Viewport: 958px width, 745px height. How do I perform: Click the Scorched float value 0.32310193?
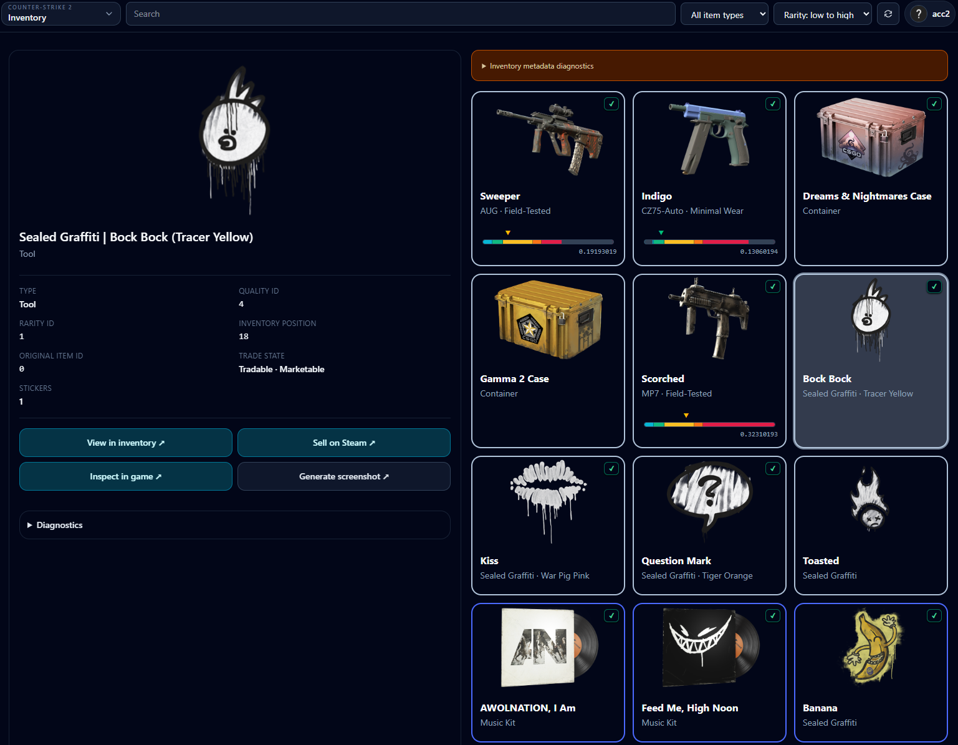(x=759, y=435)
